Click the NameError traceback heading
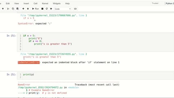This screenshot has width=174, height=98. [24, 85]
